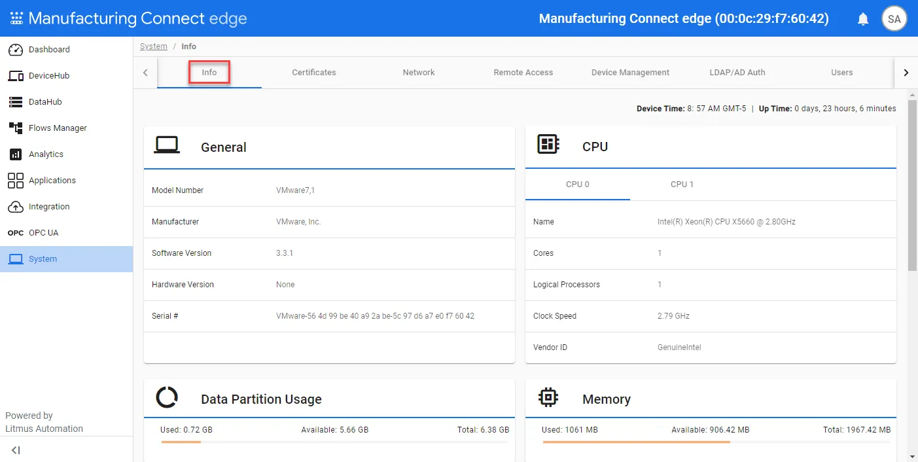Screen dimensions: 918x462
Task: Click the scrollbar down arrow
Action: pyautogui.click(x=912, y=456)
